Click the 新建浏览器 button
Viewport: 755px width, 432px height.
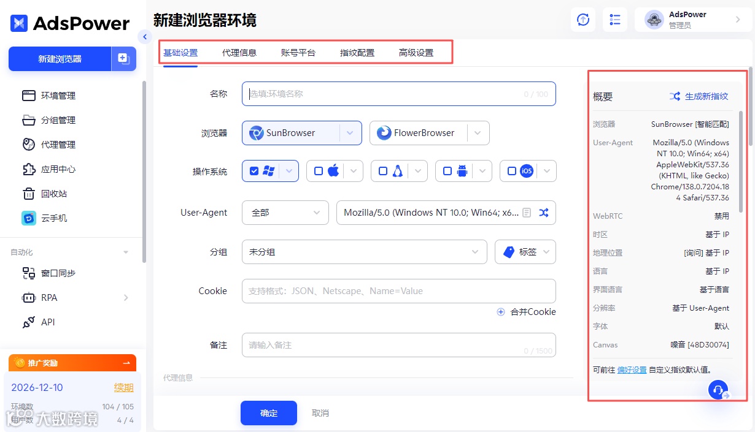[60, 59]
